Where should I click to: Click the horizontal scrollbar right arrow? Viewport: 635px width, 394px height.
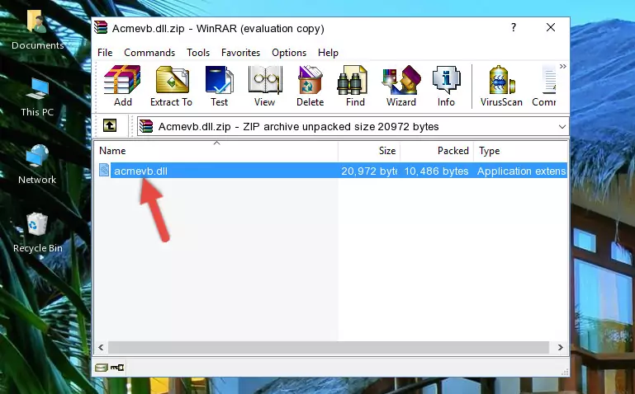point(560,347)
